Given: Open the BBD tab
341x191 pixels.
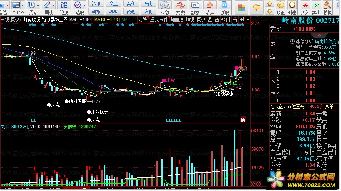Looking at the screenshot, I should [113, 11].
